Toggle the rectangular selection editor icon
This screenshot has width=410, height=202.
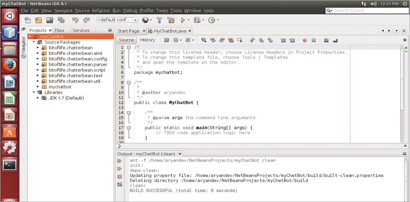tap(240, 40)
